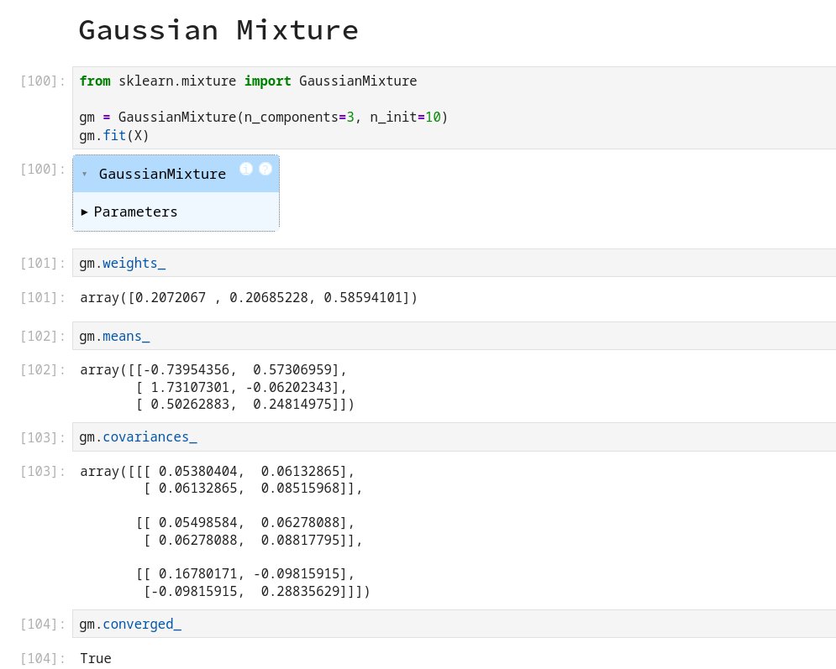This screenshot has width=836, height=669.
Task: Click the value 0.08817795 in covariances output
Action: point(300,540)
